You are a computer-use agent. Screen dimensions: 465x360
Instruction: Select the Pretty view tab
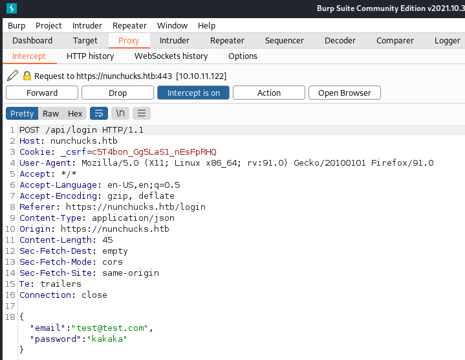coord(22,113)
